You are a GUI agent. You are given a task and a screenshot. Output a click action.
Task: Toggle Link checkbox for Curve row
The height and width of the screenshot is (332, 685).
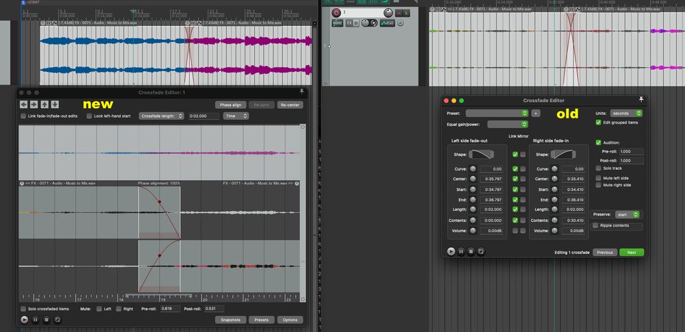(x=515, y=169)
